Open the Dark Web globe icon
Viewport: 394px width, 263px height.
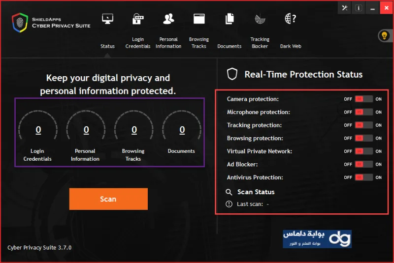(x=291, y=19)
